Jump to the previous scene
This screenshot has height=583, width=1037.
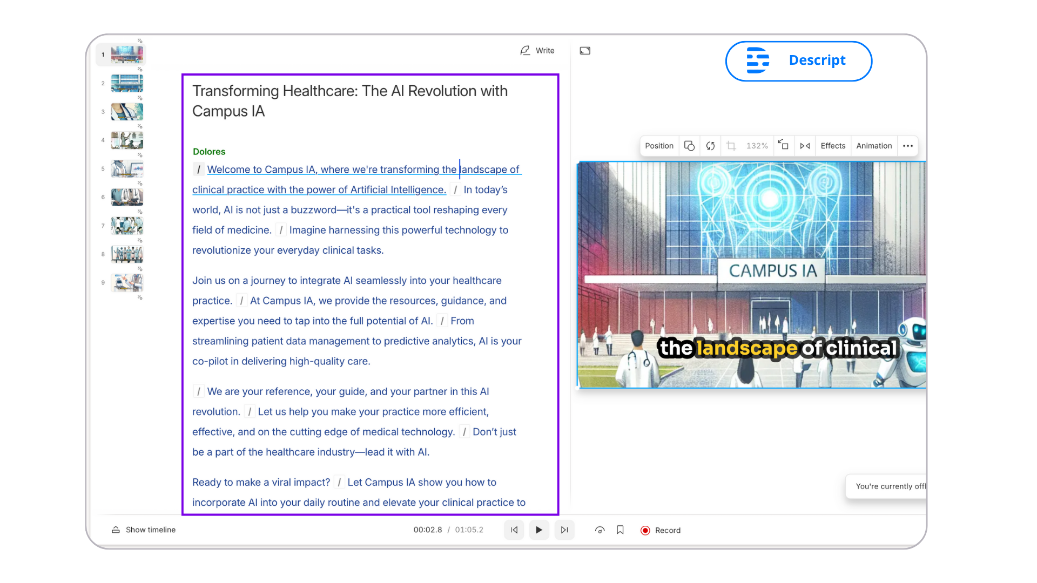coord(514,530)
